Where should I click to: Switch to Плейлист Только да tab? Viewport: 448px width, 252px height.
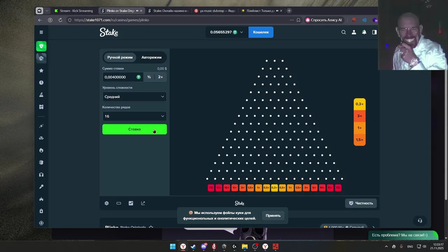click(261, 11)
